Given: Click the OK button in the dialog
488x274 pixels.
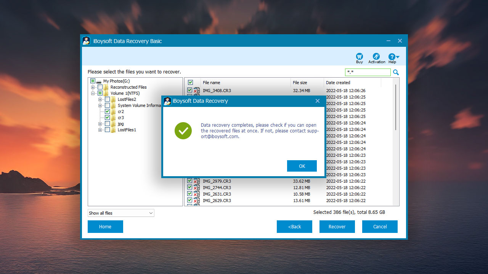Looking at the screenshot, I should 302,166.
